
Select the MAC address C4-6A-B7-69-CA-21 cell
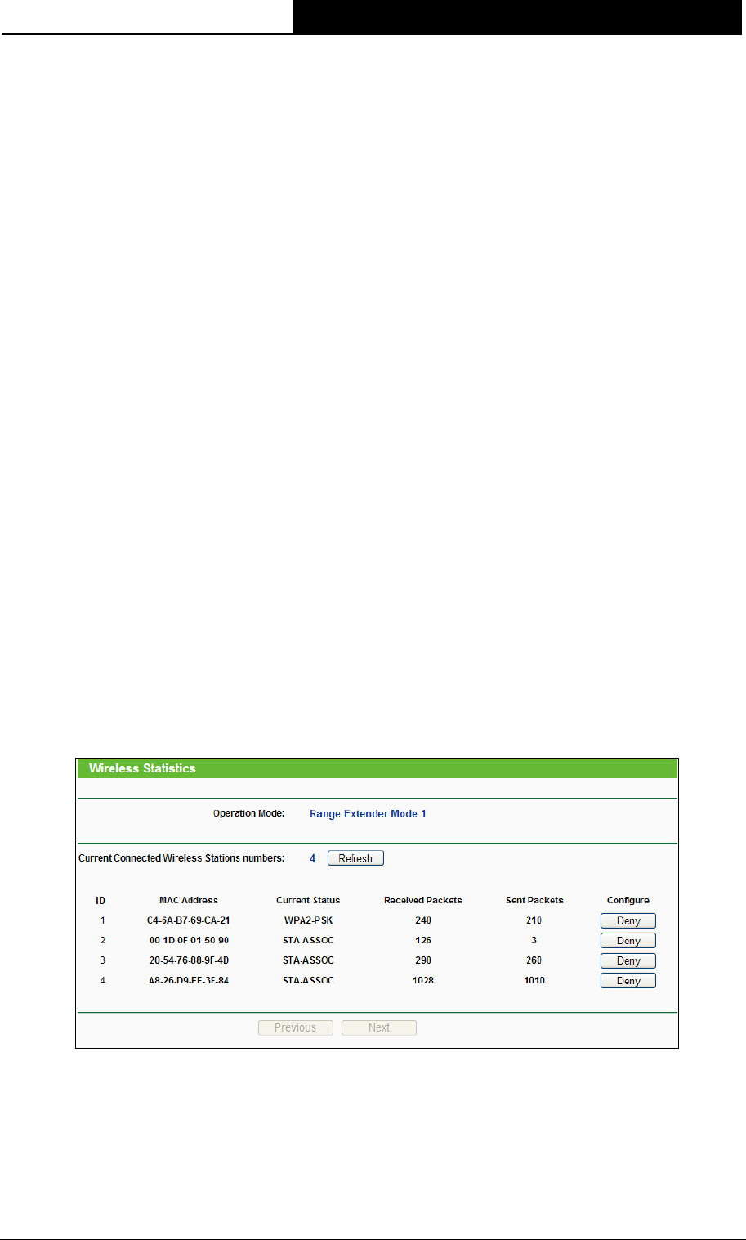coord(189,920)
